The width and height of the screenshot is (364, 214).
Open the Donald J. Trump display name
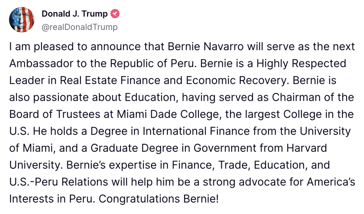click(x=75, y=14)
